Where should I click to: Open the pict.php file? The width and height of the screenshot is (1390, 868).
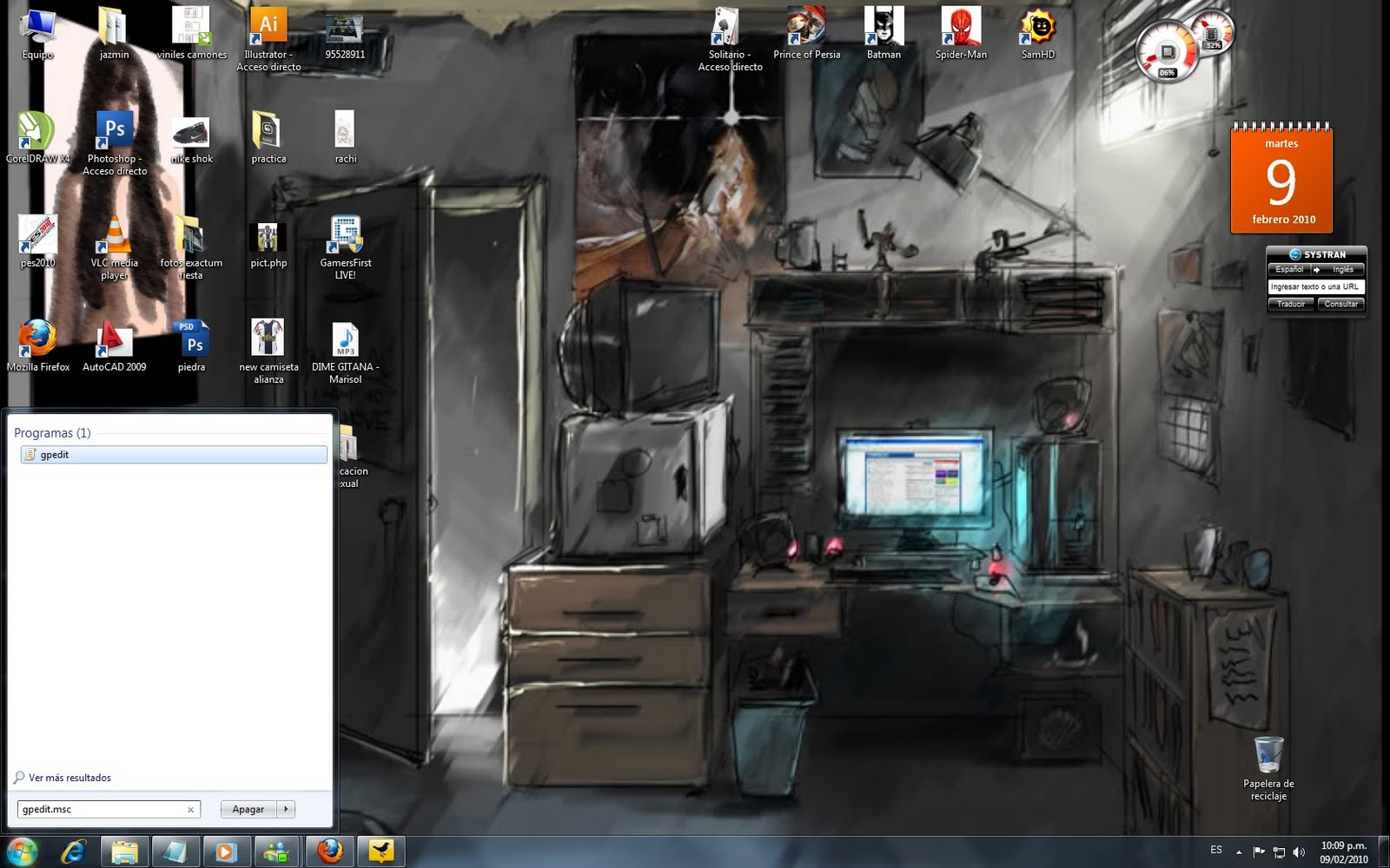coord(268,243)
